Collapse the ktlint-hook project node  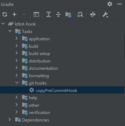pos(3,24)
